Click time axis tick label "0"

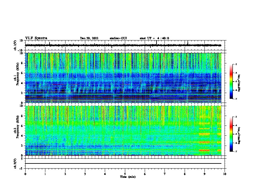pyautogui.click(x=25, y=174)
